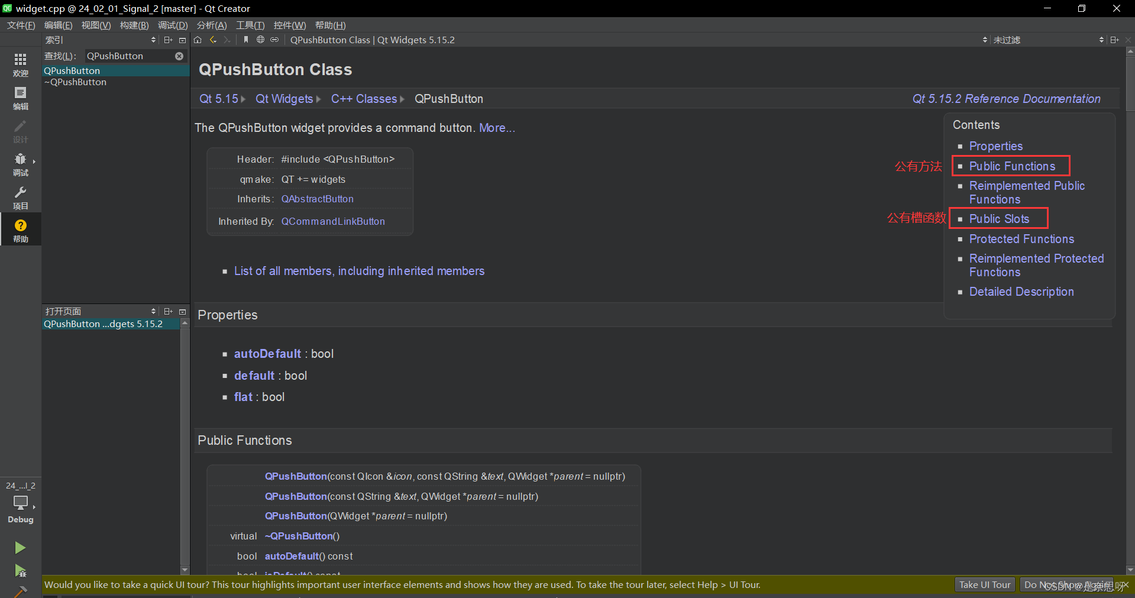Navigate forward in help history

[x=227, y=40]
